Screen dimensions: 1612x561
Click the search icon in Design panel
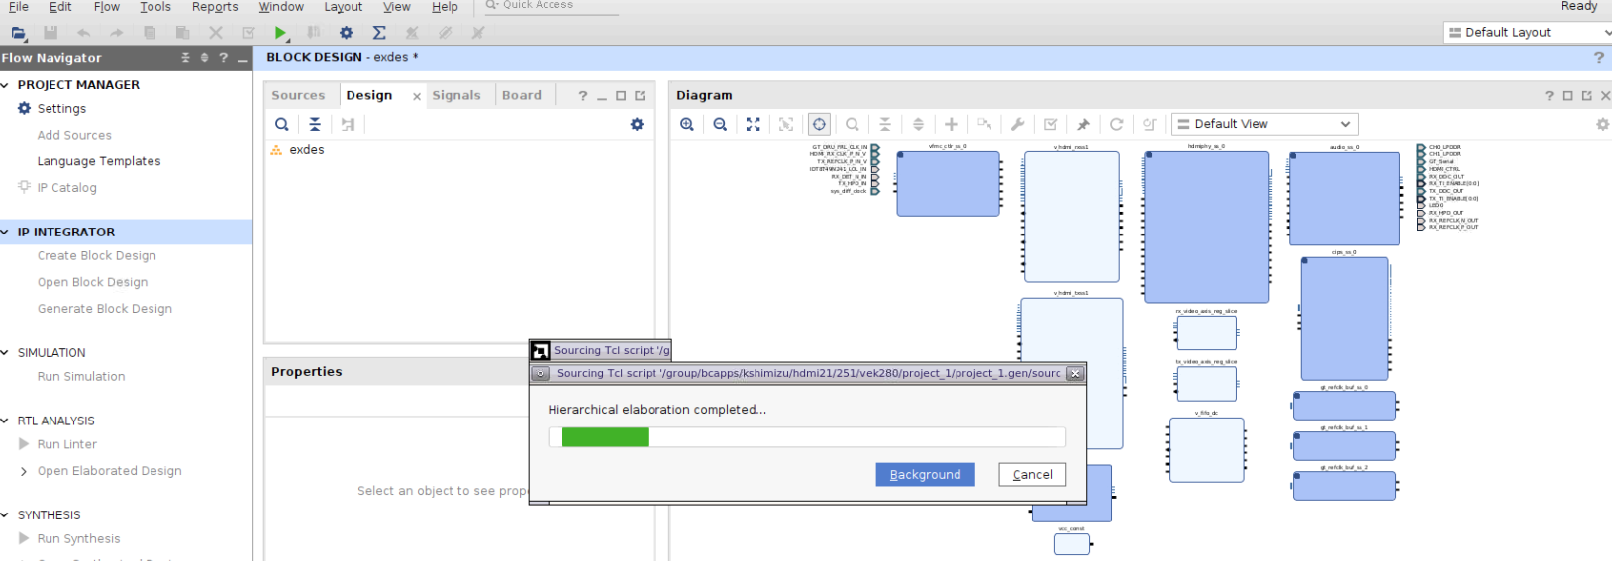pos(282,124)
